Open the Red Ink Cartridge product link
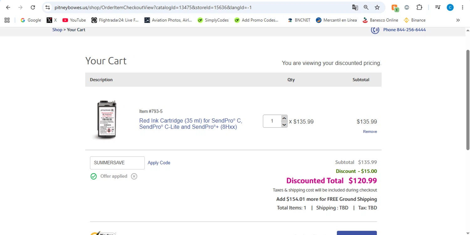The height and width of the screenshot is (235, 470). tap(191, 124)
